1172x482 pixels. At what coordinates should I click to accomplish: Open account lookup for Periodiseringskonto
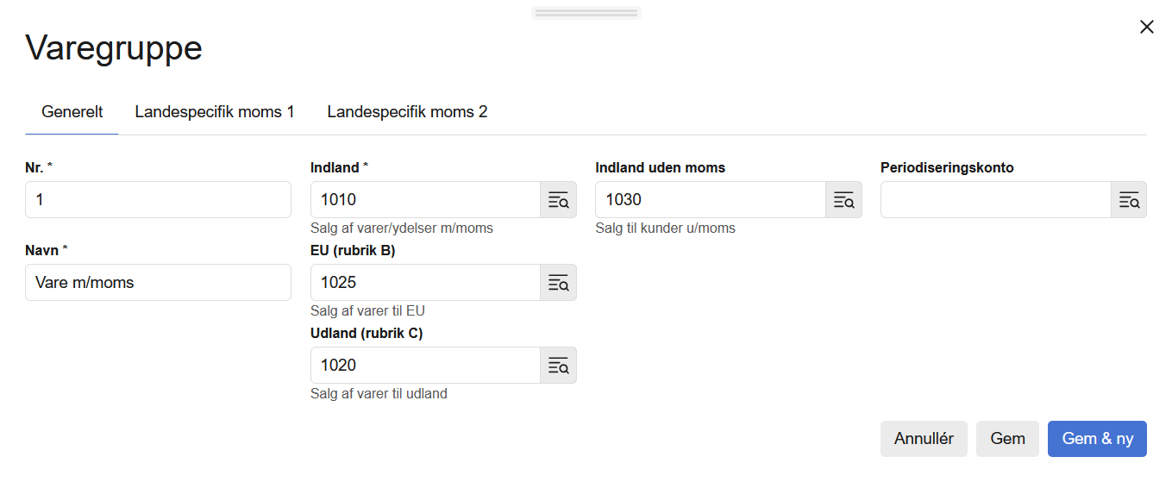click(1129, 200)
